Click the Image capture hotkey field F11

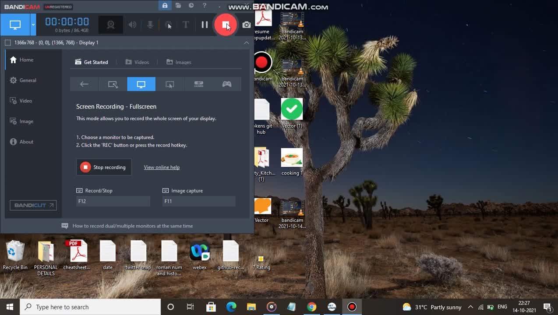pyautogui.click(x=199, y=201)
